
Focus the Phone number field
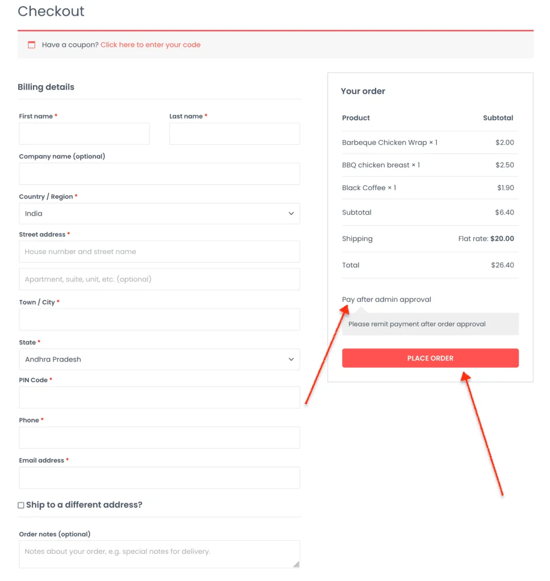159,437
